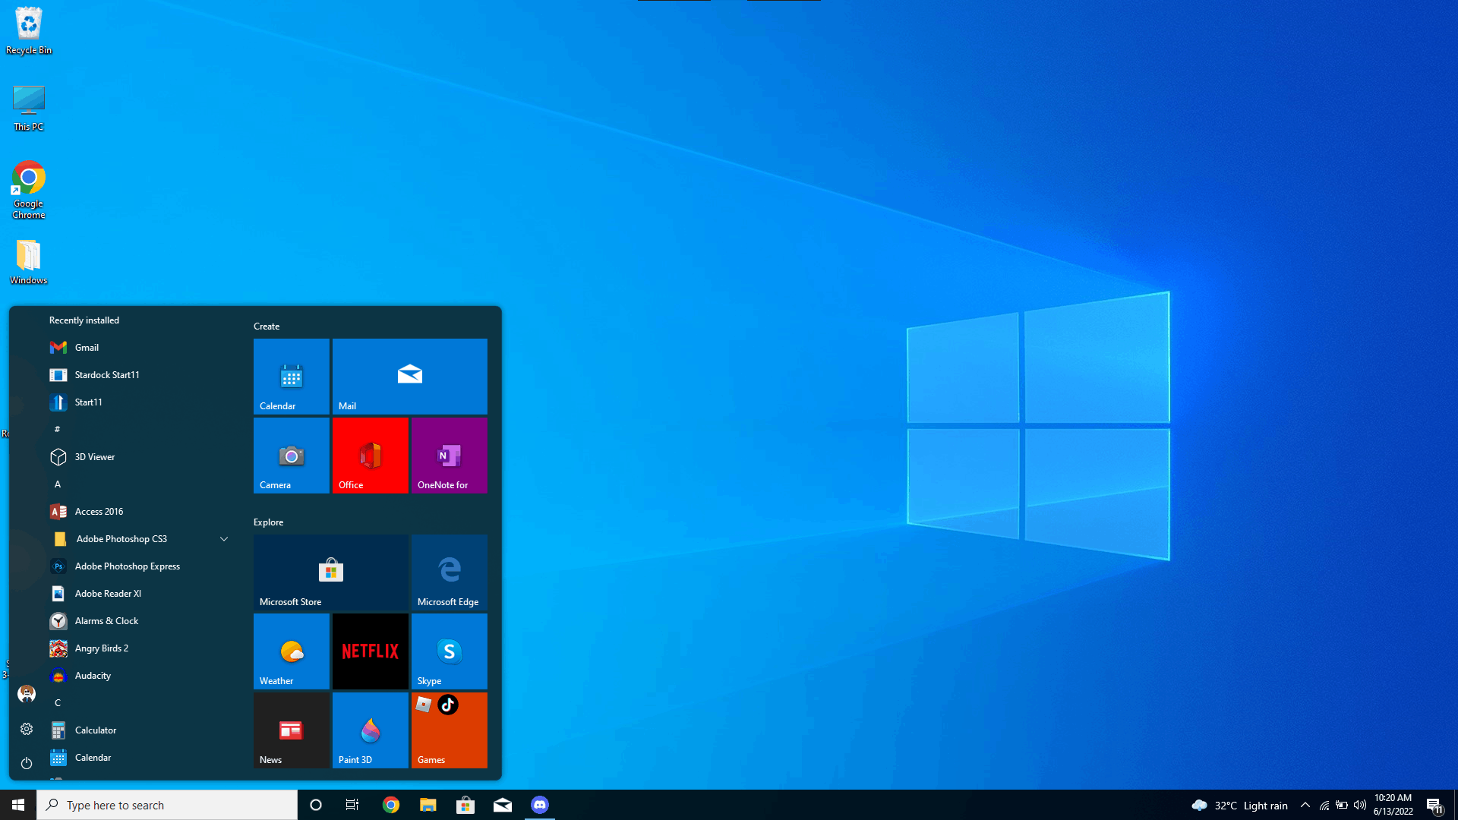Open the Mail app tile
The width and height of the screenshot is (1458, 820).
tap(409, 377)
